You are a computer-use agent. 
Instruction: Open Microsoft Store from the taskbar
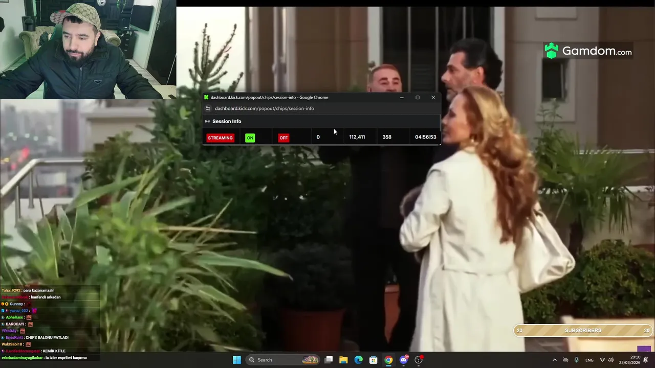point(374,360)
